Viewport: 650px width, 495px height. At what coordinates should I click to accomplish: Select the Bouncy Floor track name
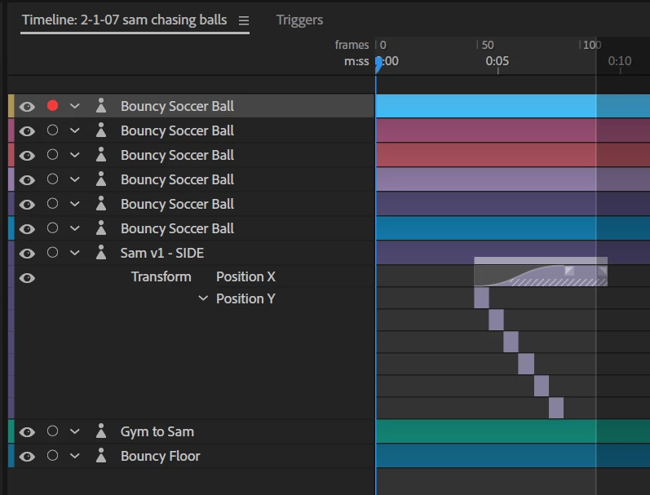click(161, 456)
